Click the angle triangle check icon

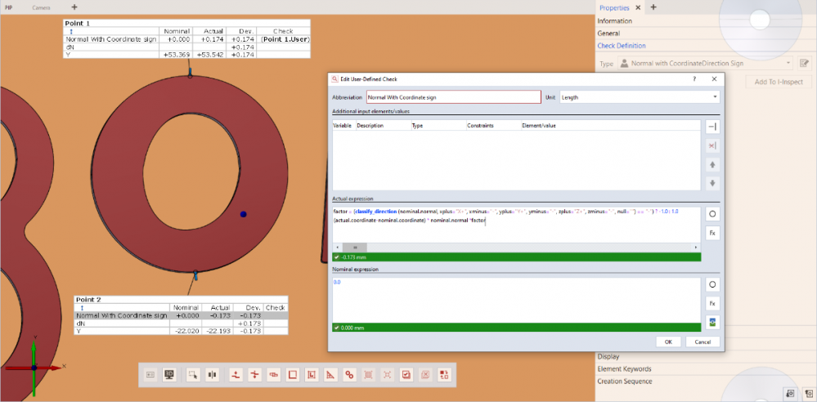[x=330, y=374]
